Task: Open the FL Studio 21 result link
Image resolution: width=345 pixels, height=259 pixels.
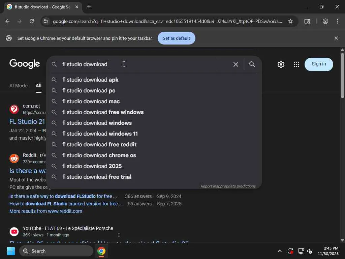Action: 27,121
